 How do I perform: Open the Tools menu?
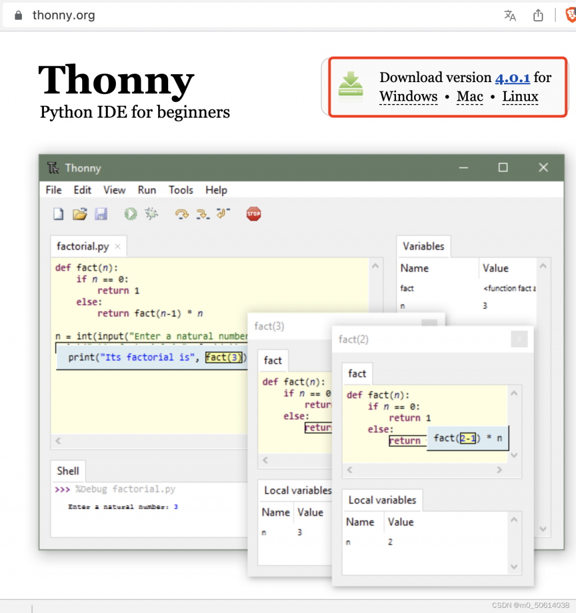pos(181,190)
